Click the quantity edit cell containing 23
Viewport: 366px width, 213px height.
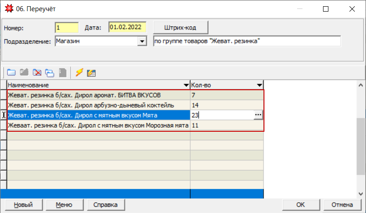(x=222, y=115)
